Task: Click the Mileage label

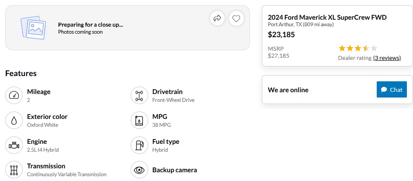Action: point(39,92)
